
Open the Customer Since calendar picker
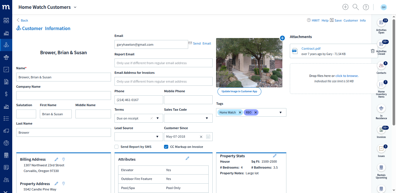click(208, 137)
